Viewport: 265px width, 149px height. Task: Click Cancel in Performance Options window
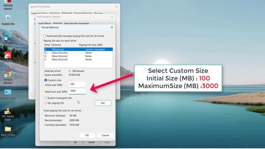[91, 142]
